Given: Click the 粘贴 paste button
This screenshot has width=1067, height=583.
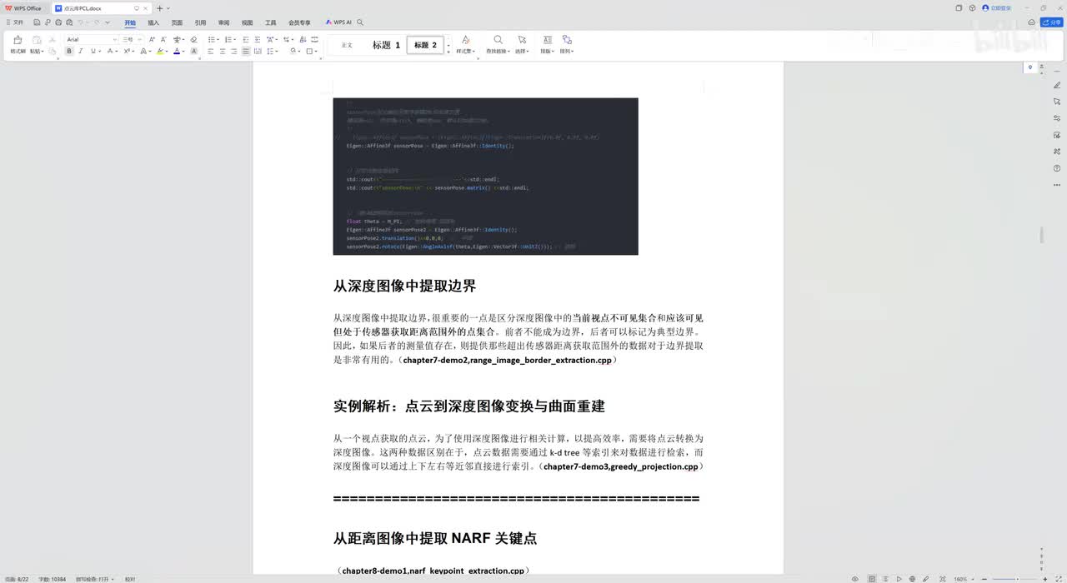Looking at the screenshot, I should pos(37,45).
